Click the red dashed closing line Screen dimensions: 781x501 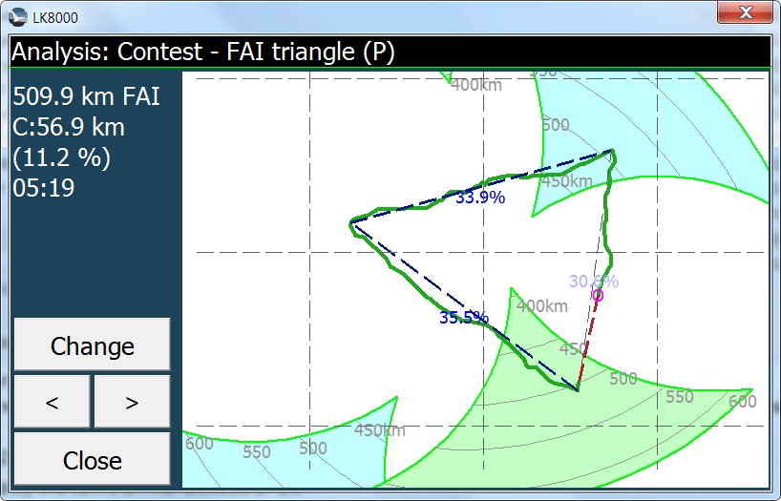(x=588, y=344)
